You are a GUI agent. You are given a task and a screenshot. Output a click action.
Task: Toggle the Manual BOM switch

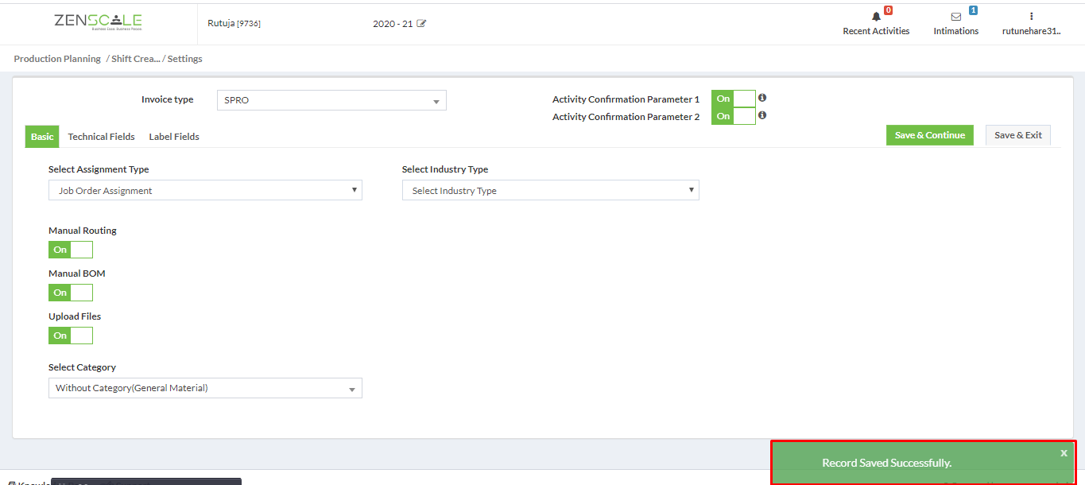click(71, 293)
